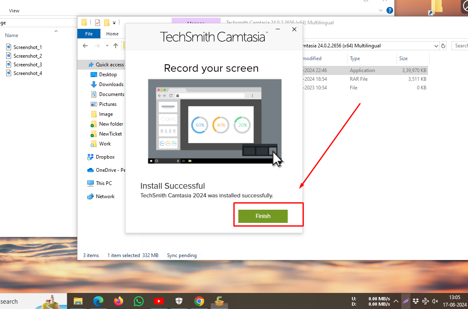This screenshot has height=309, width=468.
Task: Open the Home ribbon tab
Action: pos(112,34)
